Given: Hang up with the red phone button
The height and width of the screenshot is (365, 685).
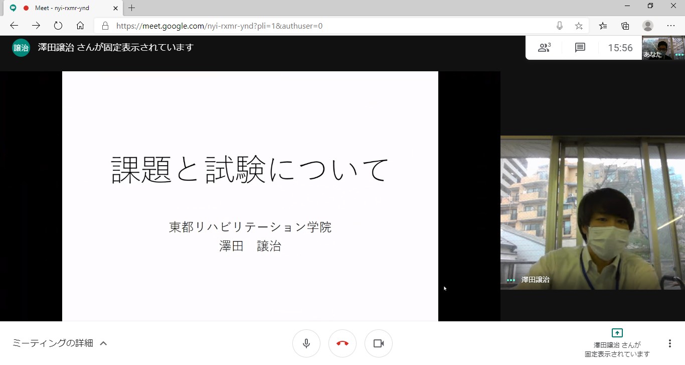Looking at the screenshot, I should pos(342,343).
